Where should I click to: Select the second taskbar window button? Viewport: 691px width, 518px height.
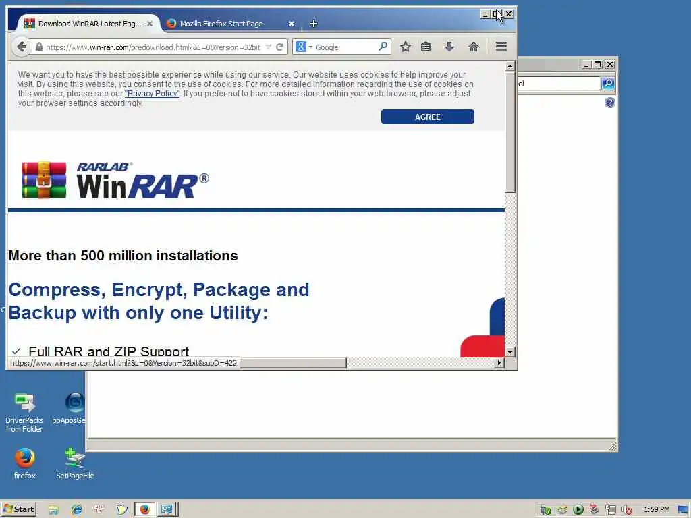(x=167, y=509)
